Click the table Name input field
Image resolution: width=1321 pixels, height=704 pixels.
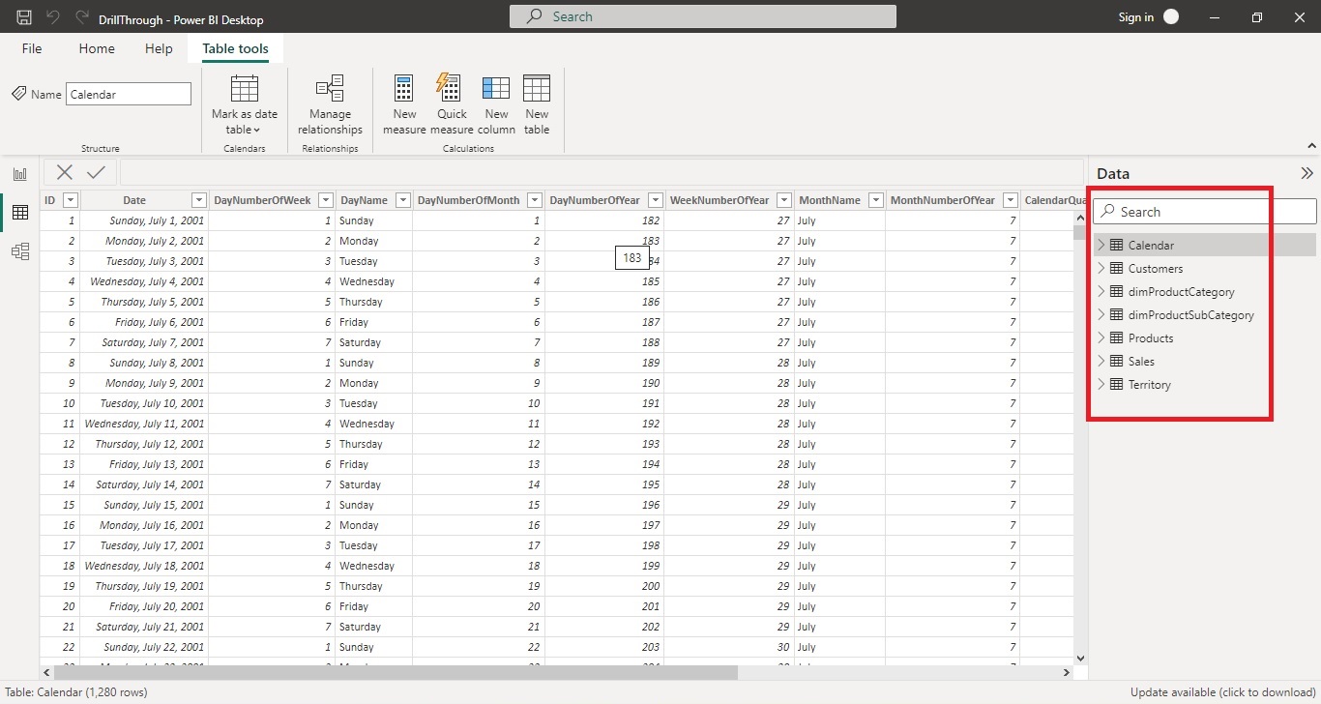click(128, 94)
